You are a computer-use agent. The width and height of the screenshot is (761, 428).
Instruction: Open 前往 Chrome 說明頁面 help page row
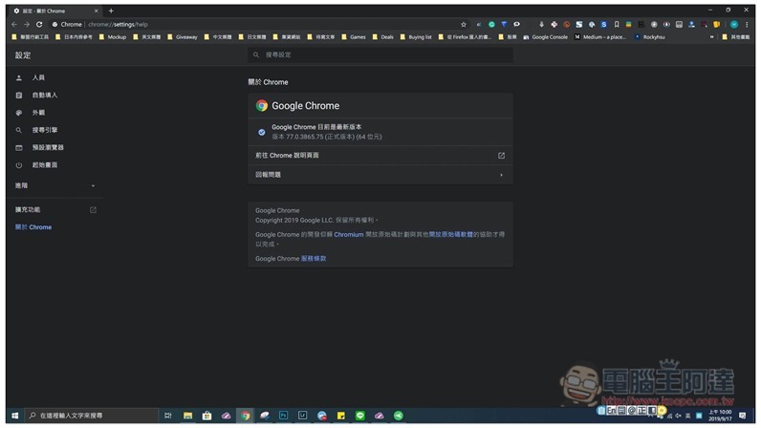(x=380, y=156)
